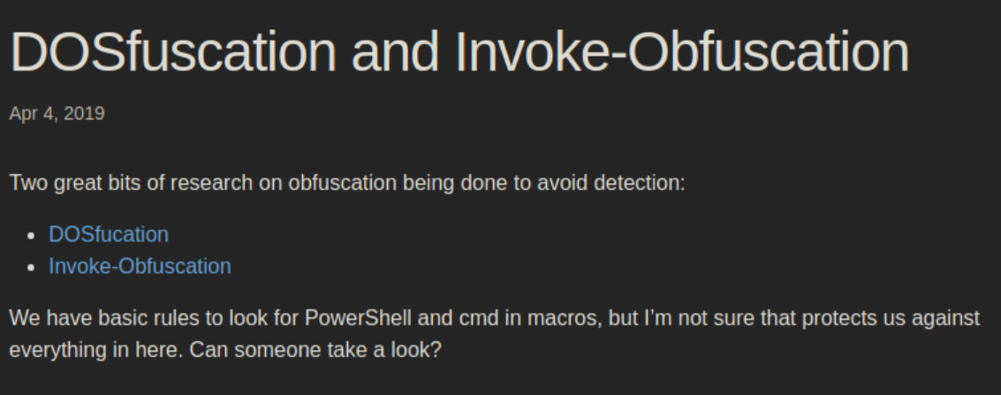1001x395 pixels.
Task: Click Invoke-Obfuscation in the heading
Action: pyautogui.click(x=681, y=53)
